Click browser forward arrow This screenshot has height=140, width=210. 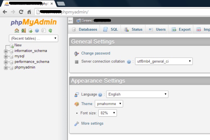(x=13, y=12)
